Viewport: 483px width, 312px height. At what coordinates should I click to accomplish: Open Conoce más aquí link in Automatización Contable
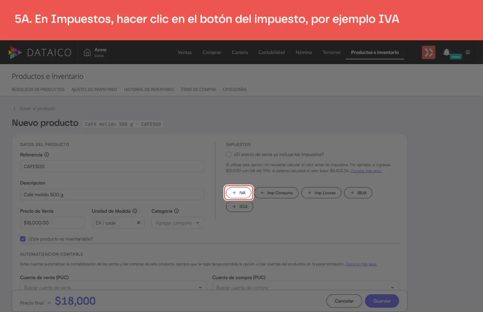point(361,264)
